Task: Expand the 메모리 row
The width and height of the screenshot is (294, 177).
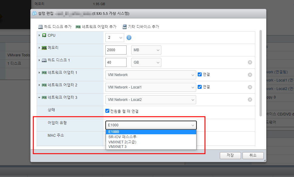Action: pyautogui.click(x=39, y=48)
